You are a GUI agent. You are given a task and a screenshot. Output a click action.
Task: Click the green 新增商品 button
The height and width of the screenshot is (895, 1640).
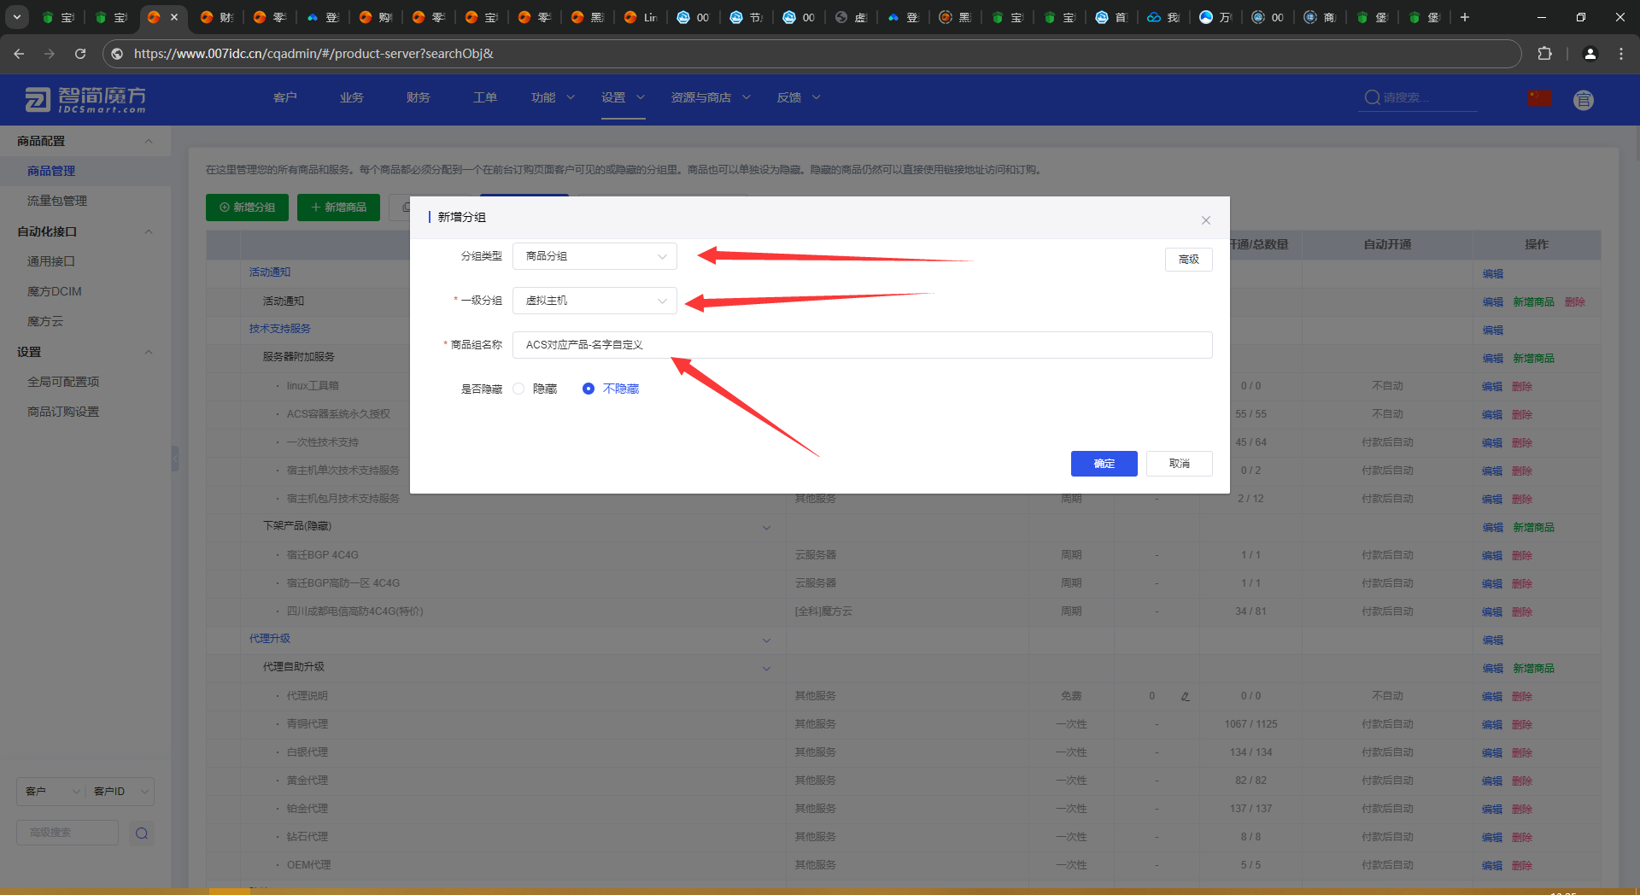(338, 208)
